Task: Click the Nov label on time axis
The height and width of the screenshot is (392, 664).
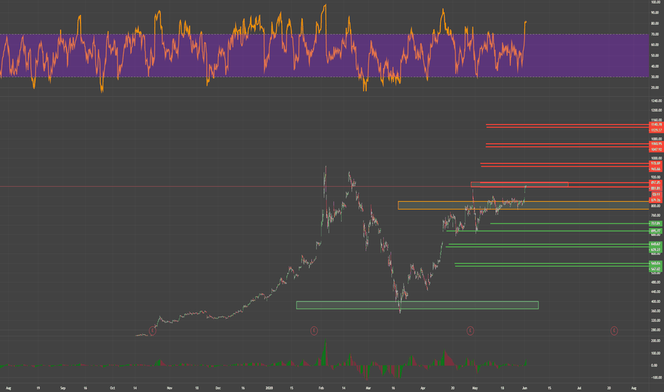Action: coord(170,388)
